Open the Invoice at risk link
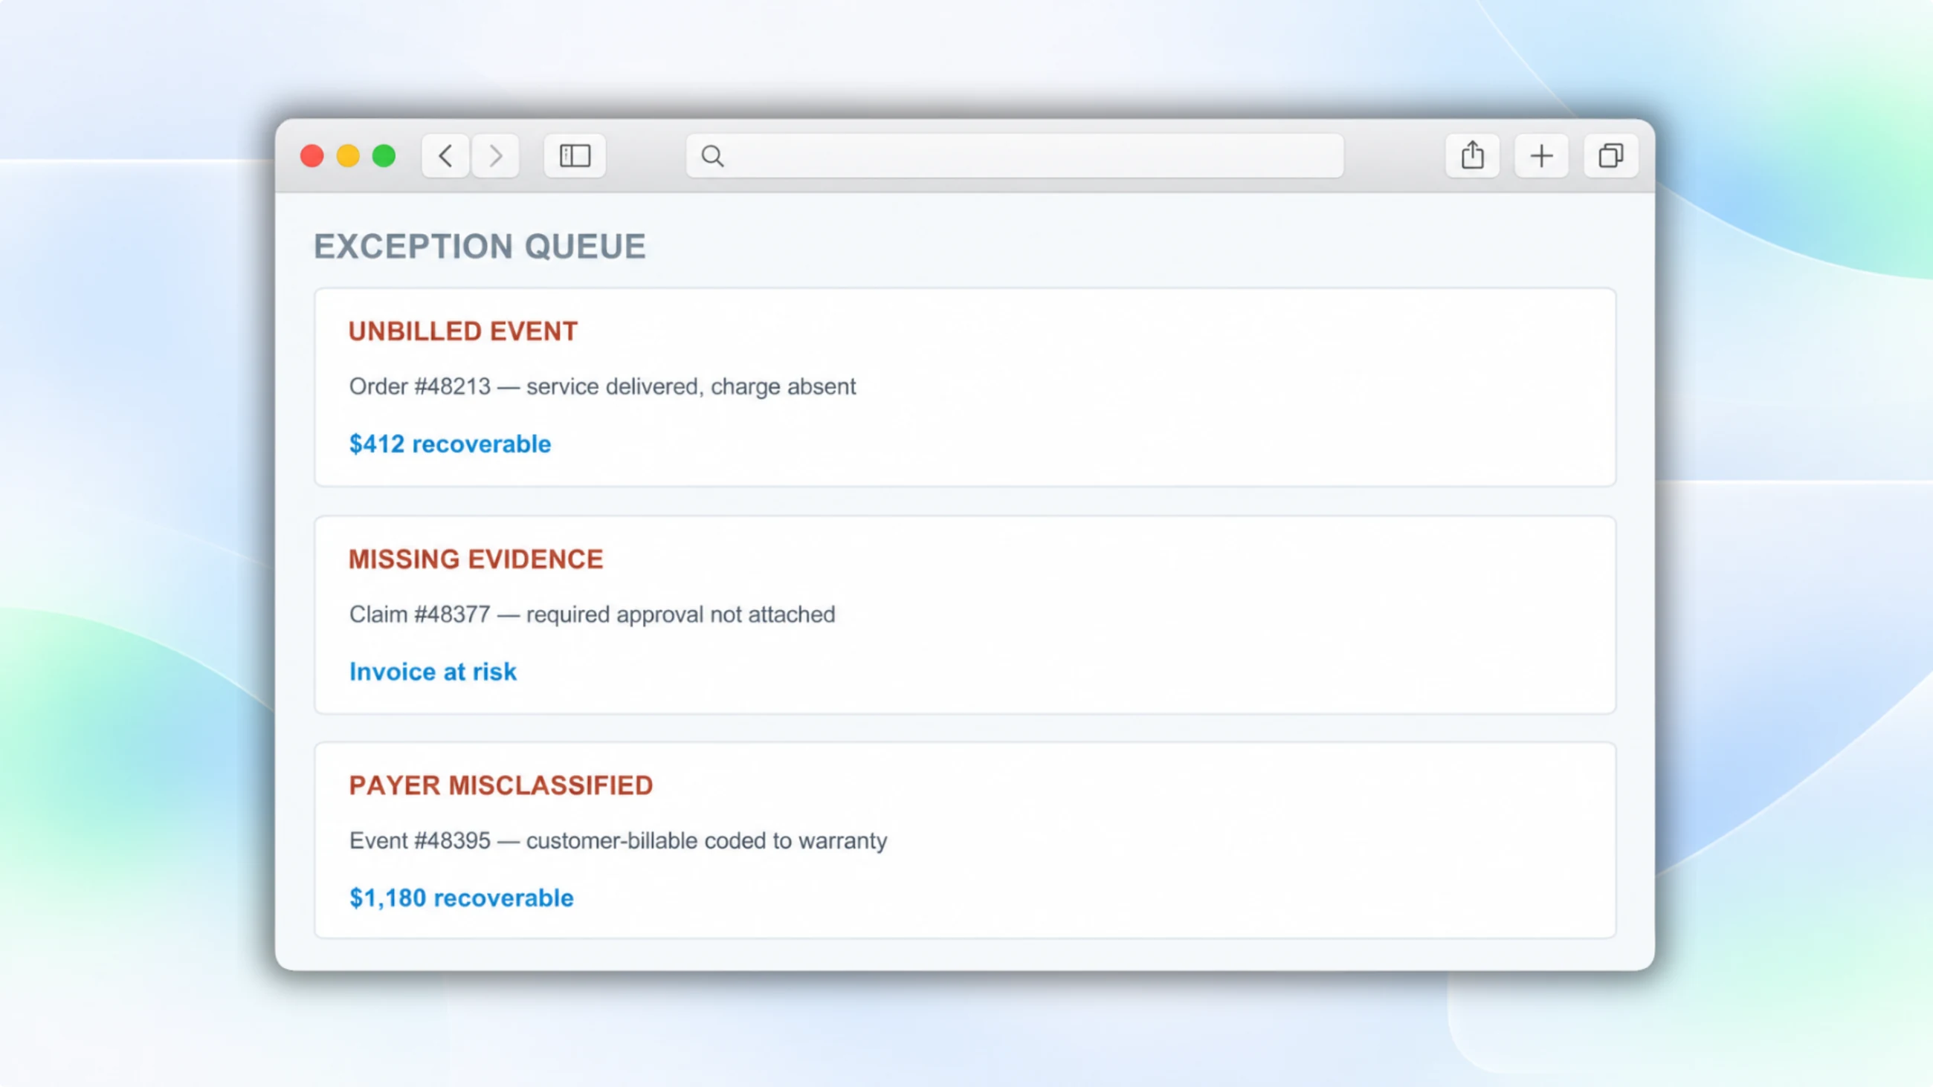Screen dimensions: 1933x1087 433,672
